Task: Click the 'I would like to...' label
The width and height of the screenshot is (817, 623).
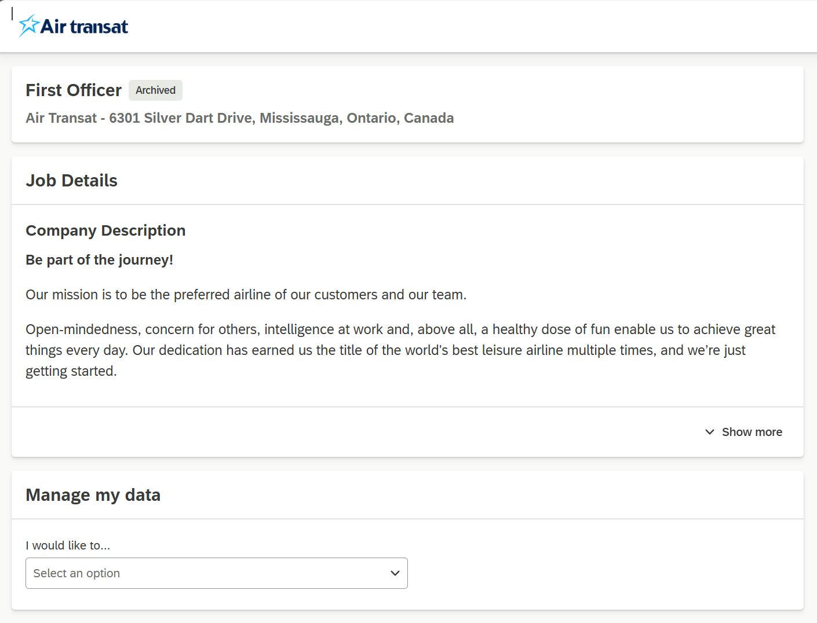Action: (x=68, y=545)
